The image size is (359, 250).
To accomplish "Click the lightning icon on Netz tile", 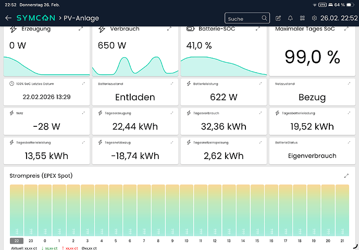I will click(12, 113).
